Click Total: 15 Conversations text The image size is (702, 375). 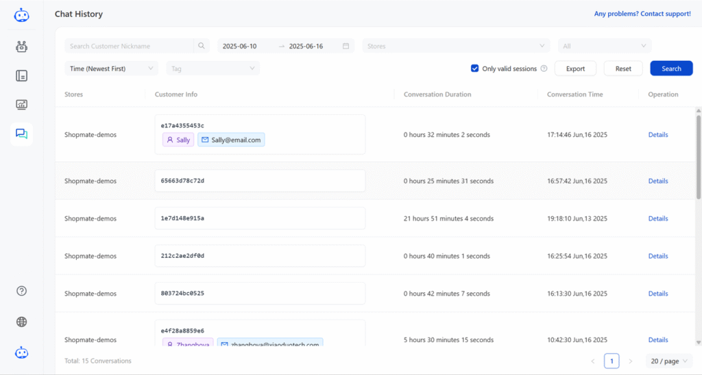point(98,361)
